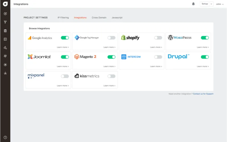
Task: Expand the Setup dropdown arrow
Action: 211,4
